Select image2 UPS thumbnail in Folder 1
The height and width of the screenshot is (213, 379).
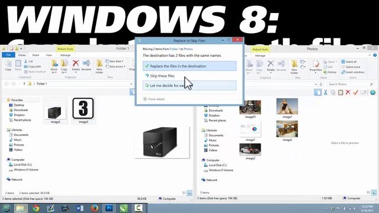click(55, 114)
